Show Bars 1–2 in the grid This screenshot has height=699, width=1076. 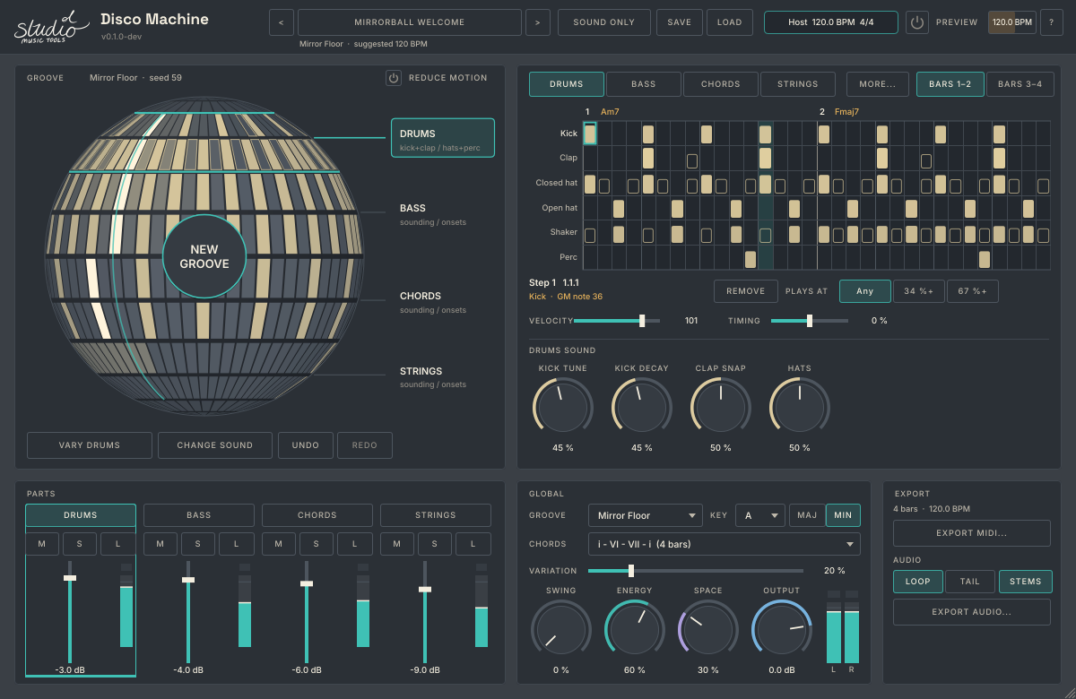pos(950,84)
